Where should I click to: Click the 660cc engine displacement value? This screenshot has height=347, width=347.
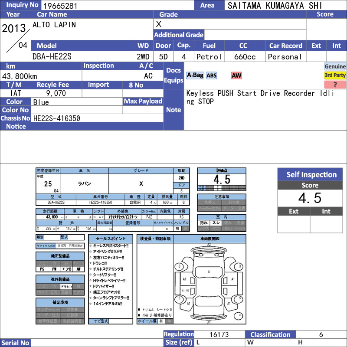(x=245, y=57)
